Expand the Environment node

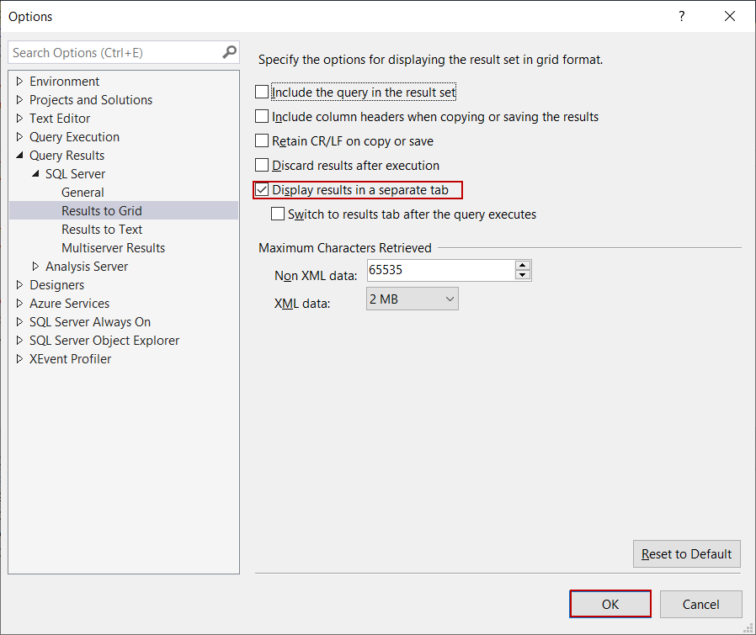[x=19, y=82]
